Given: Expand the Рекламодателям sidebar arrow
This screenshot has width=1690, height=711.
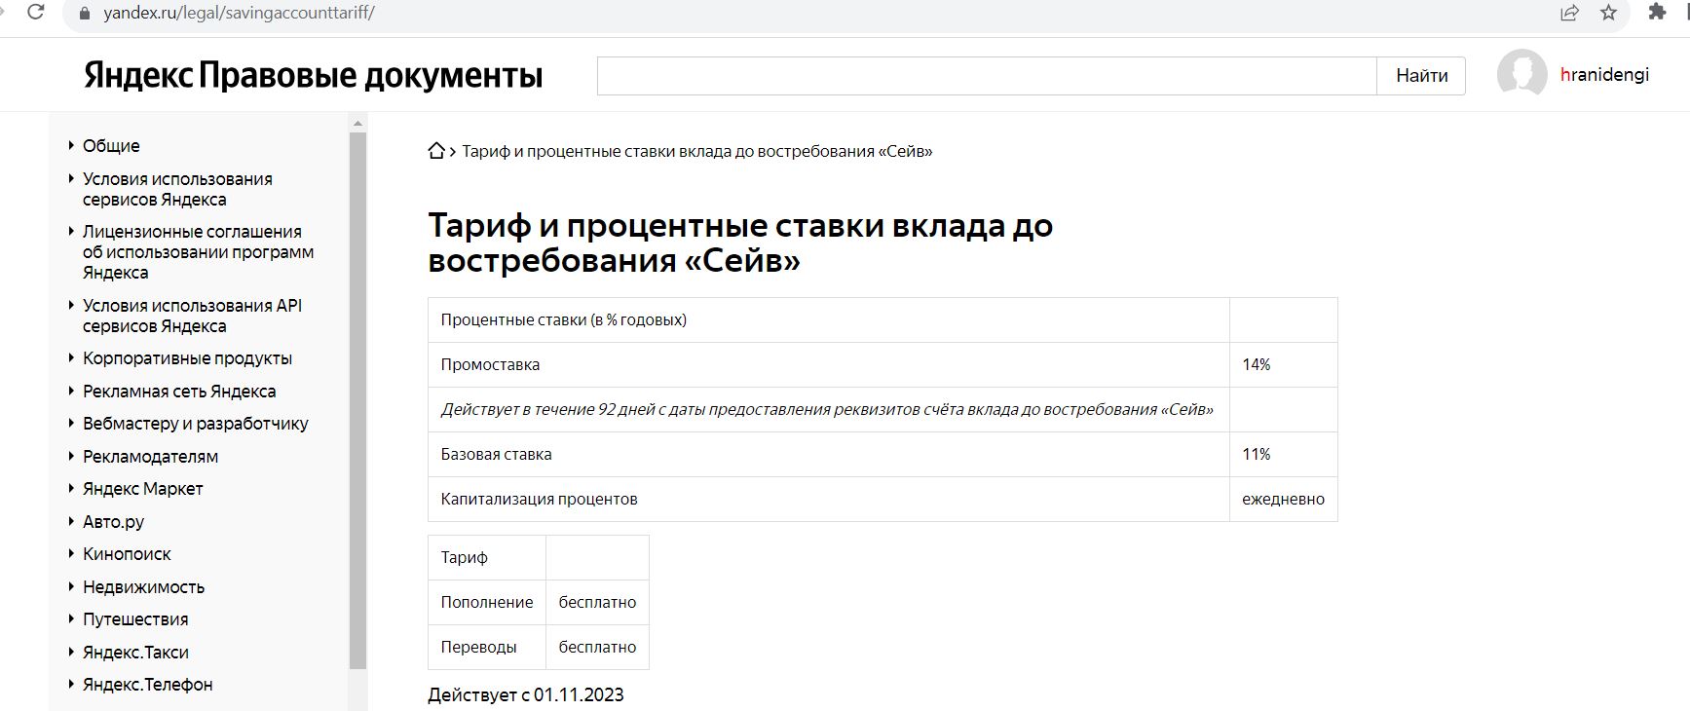Looking at the screenshot, I should point(71,456).
